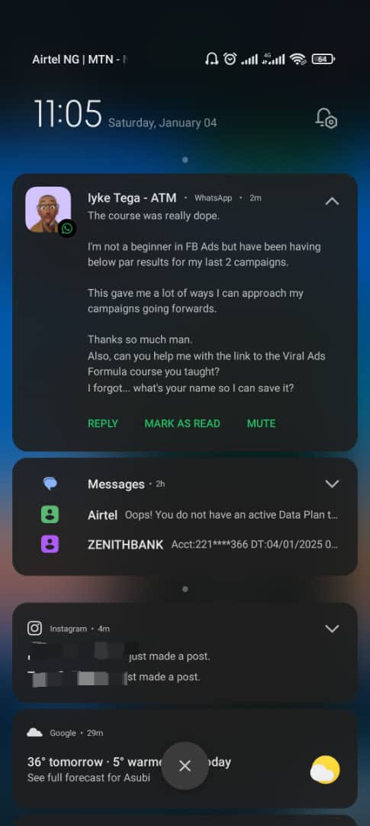This screenshot has height=826, width=370.
Task: Reply to Iyke Tega's message
Action: coord(103,424)
